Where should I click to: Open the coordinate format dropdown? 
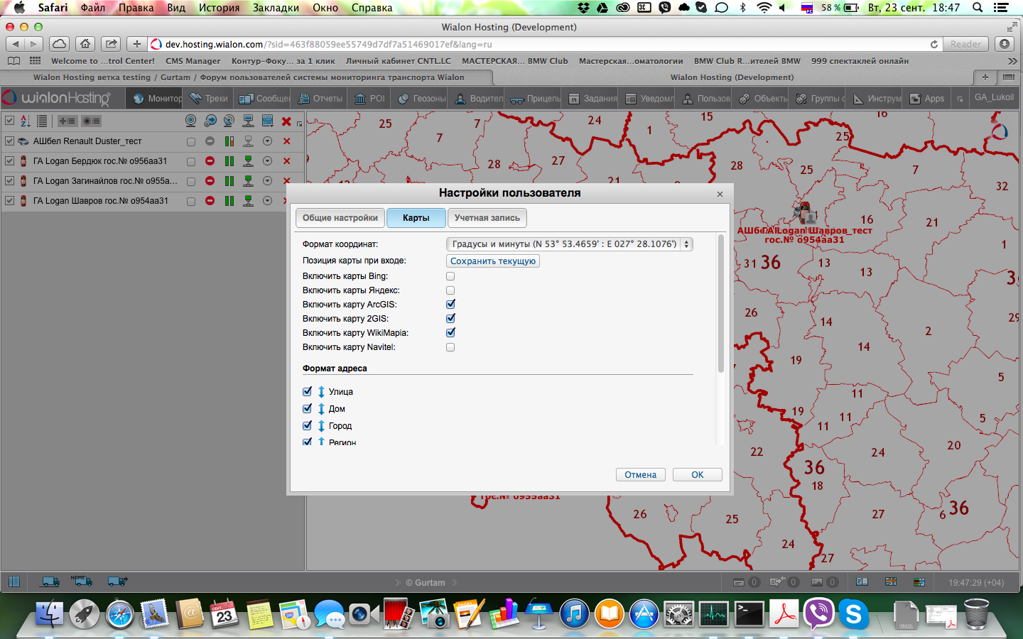point(569,244)
